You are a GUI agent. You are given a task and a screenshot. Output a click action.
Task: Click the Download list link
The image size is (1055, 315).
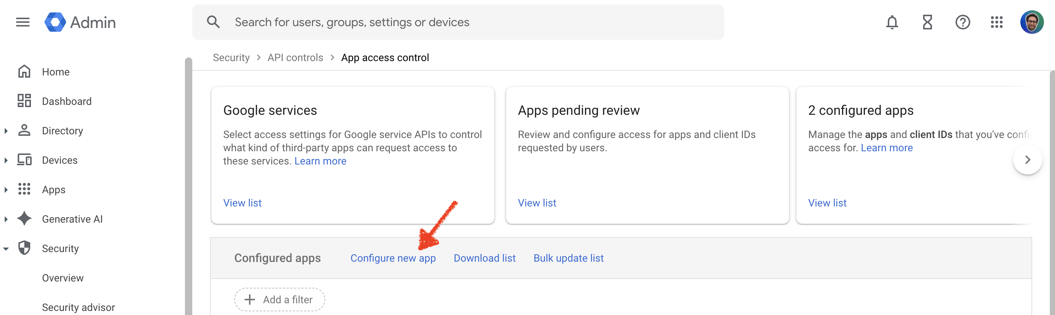(484, 258)
